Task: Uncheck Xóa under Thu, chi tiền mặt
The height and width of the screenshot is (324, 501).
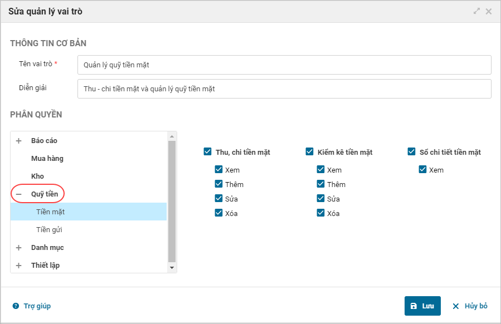Action: coord(219,213)
